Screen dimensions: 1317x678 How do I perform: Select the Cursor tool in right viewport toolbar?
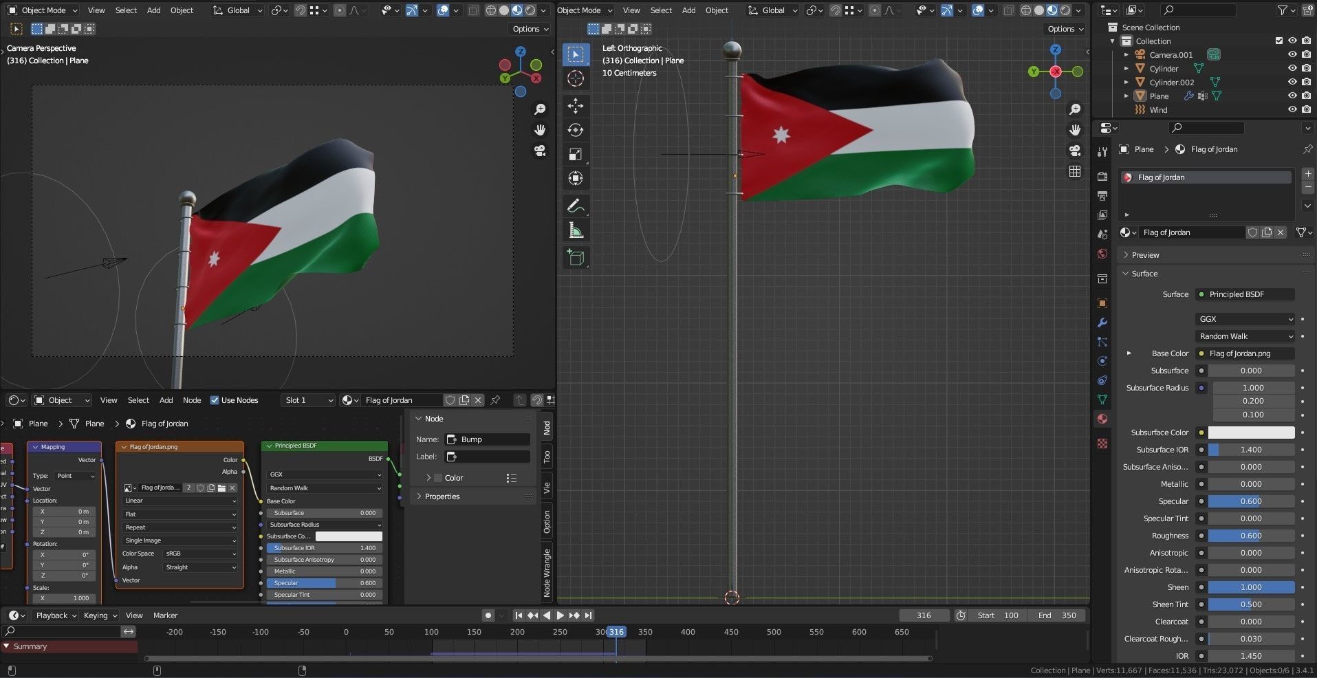[576, 78]
